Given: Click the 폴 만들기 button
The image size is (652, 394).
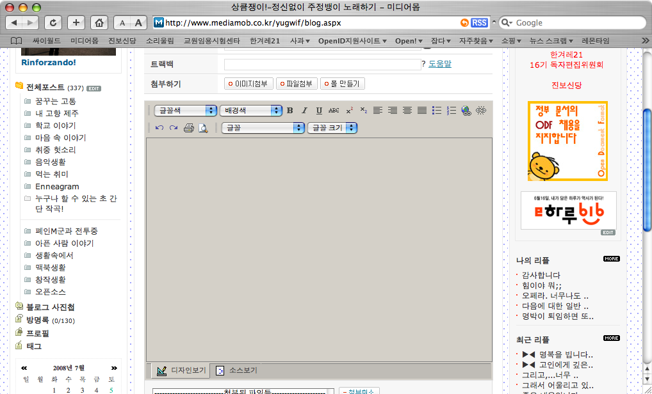Looking at the screenshot, I should click(343, 83).
